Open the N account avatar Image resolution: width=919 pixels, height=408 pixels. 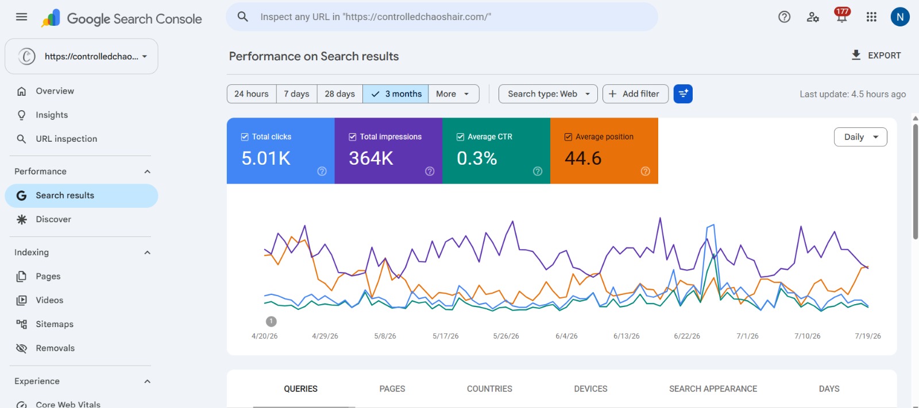pos(900,17)
